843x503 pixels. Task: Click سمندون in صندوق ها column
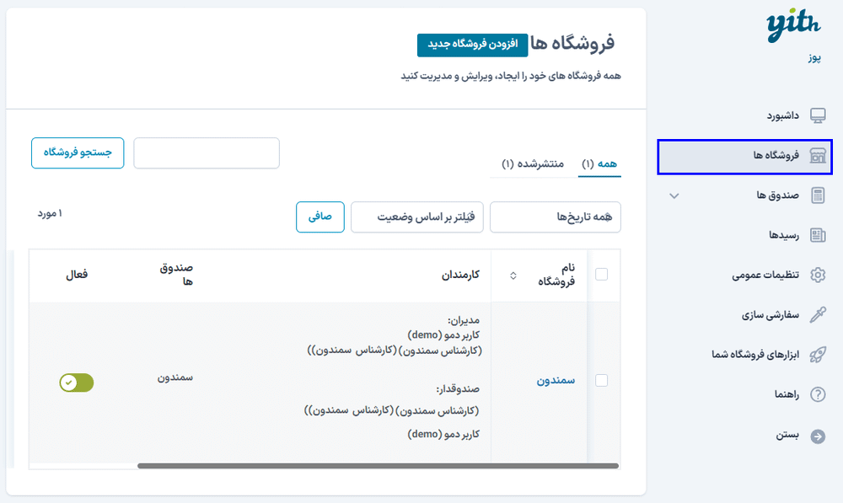click(x=175, y=377)
